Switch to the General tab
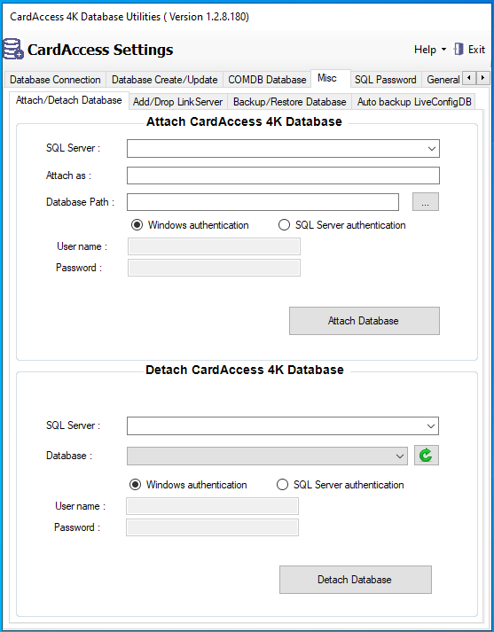494x632 pixels. click(x=443, y=80)
